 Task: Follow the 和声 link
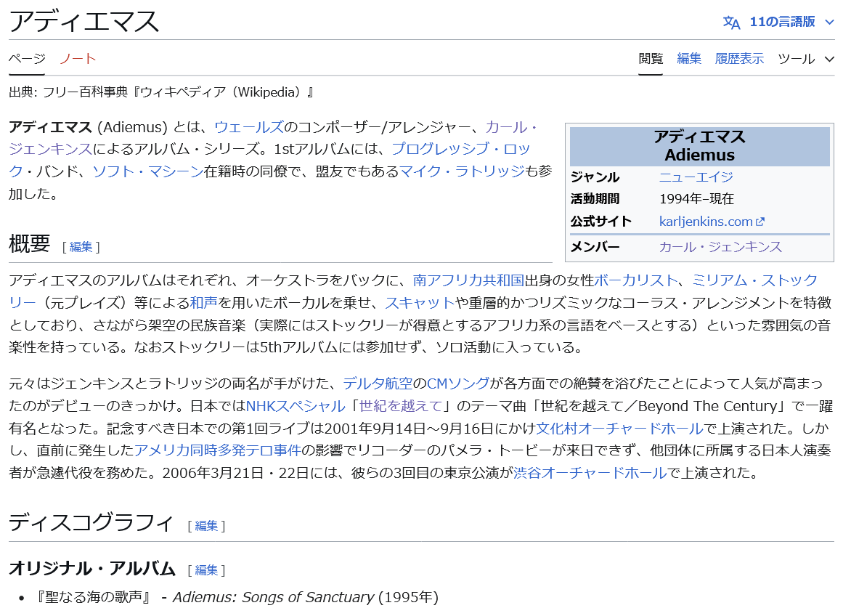tap(204, 302)
